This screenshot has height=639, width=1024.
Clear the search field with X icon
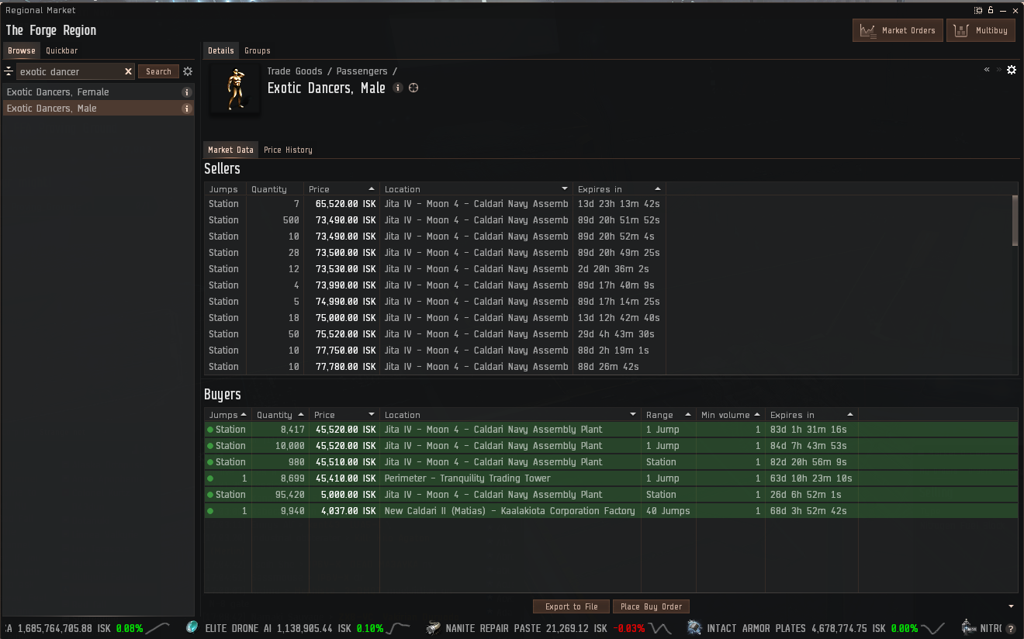point(129,71)
